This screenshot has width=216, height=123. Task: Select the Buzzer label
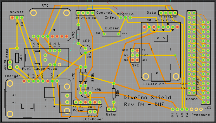click(x=112, y=28)
